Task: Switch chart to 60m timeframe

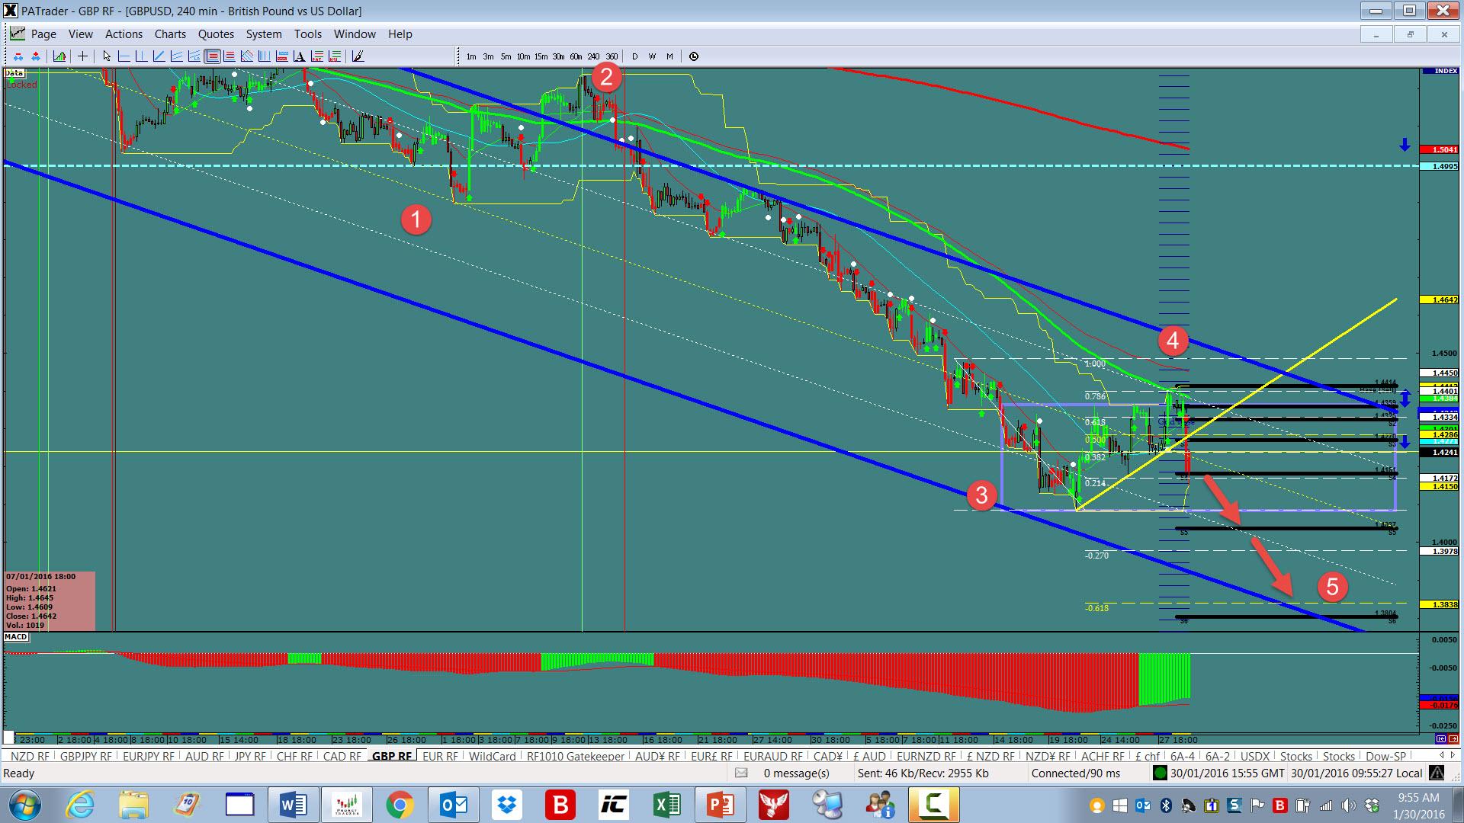Action: [576, 56]
